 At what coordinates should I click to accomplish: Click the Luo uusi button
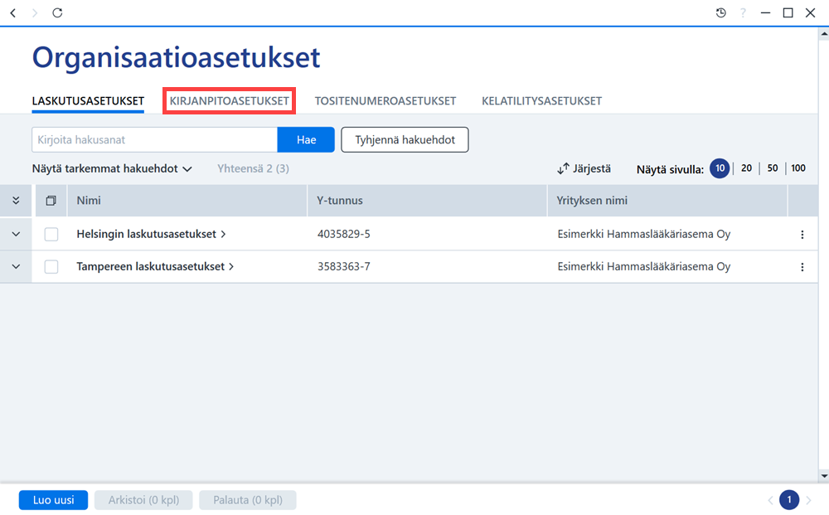(53, 500)
